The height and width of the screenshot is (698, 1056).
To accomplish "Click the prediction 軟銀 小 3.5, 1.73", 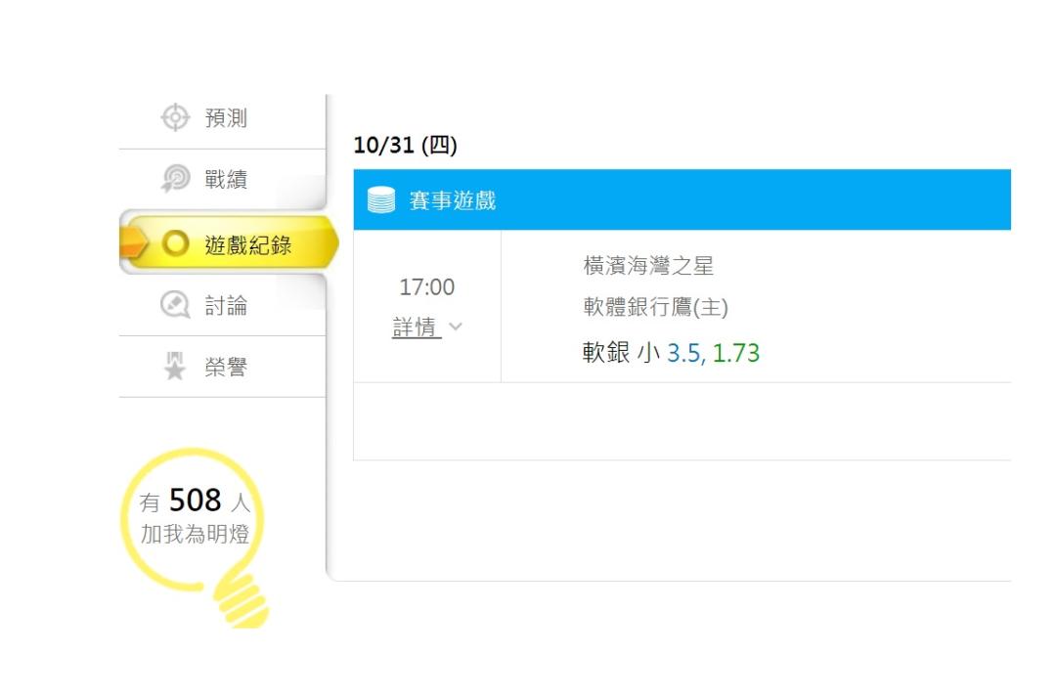I will pos(672,353).
